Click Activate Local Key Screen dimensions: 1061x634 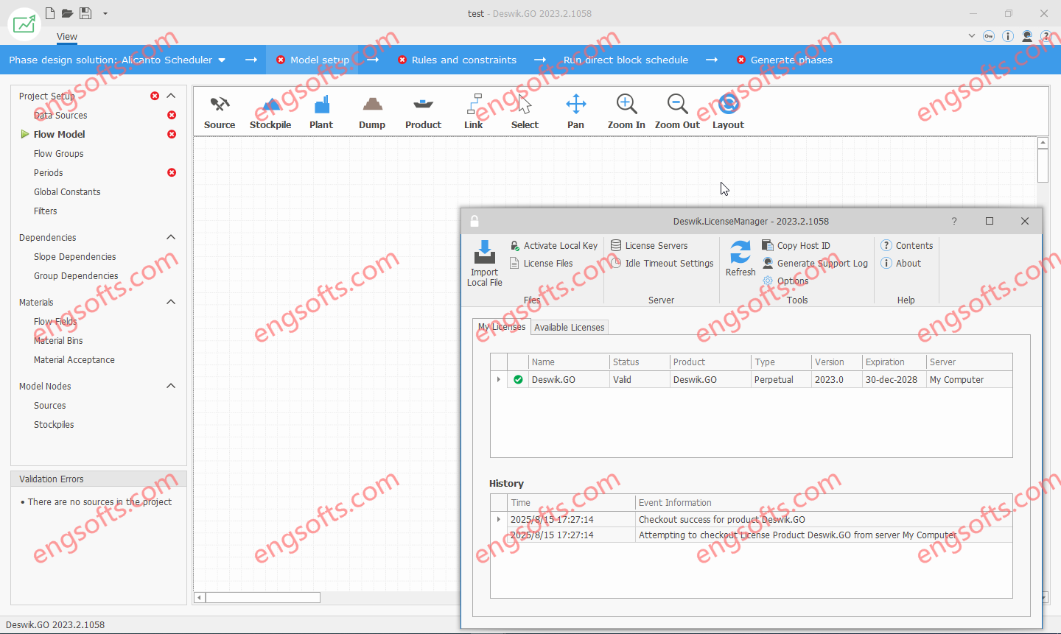pos(553,246)
